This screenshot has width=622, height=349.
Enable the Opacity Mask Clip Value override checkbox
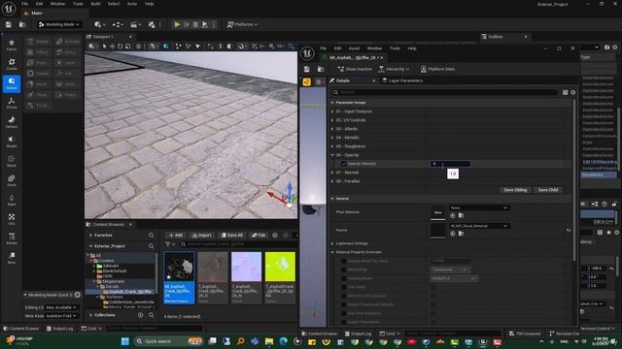[343, 261]
